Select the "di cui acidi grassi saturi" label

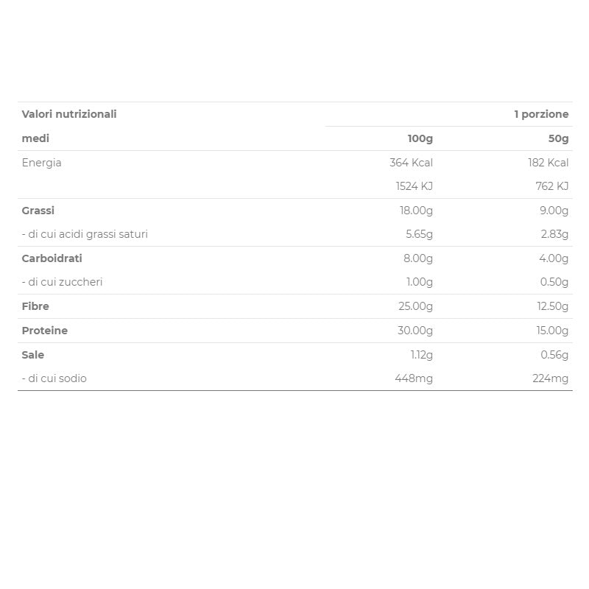pyautogui.click(x=85, y=234)
